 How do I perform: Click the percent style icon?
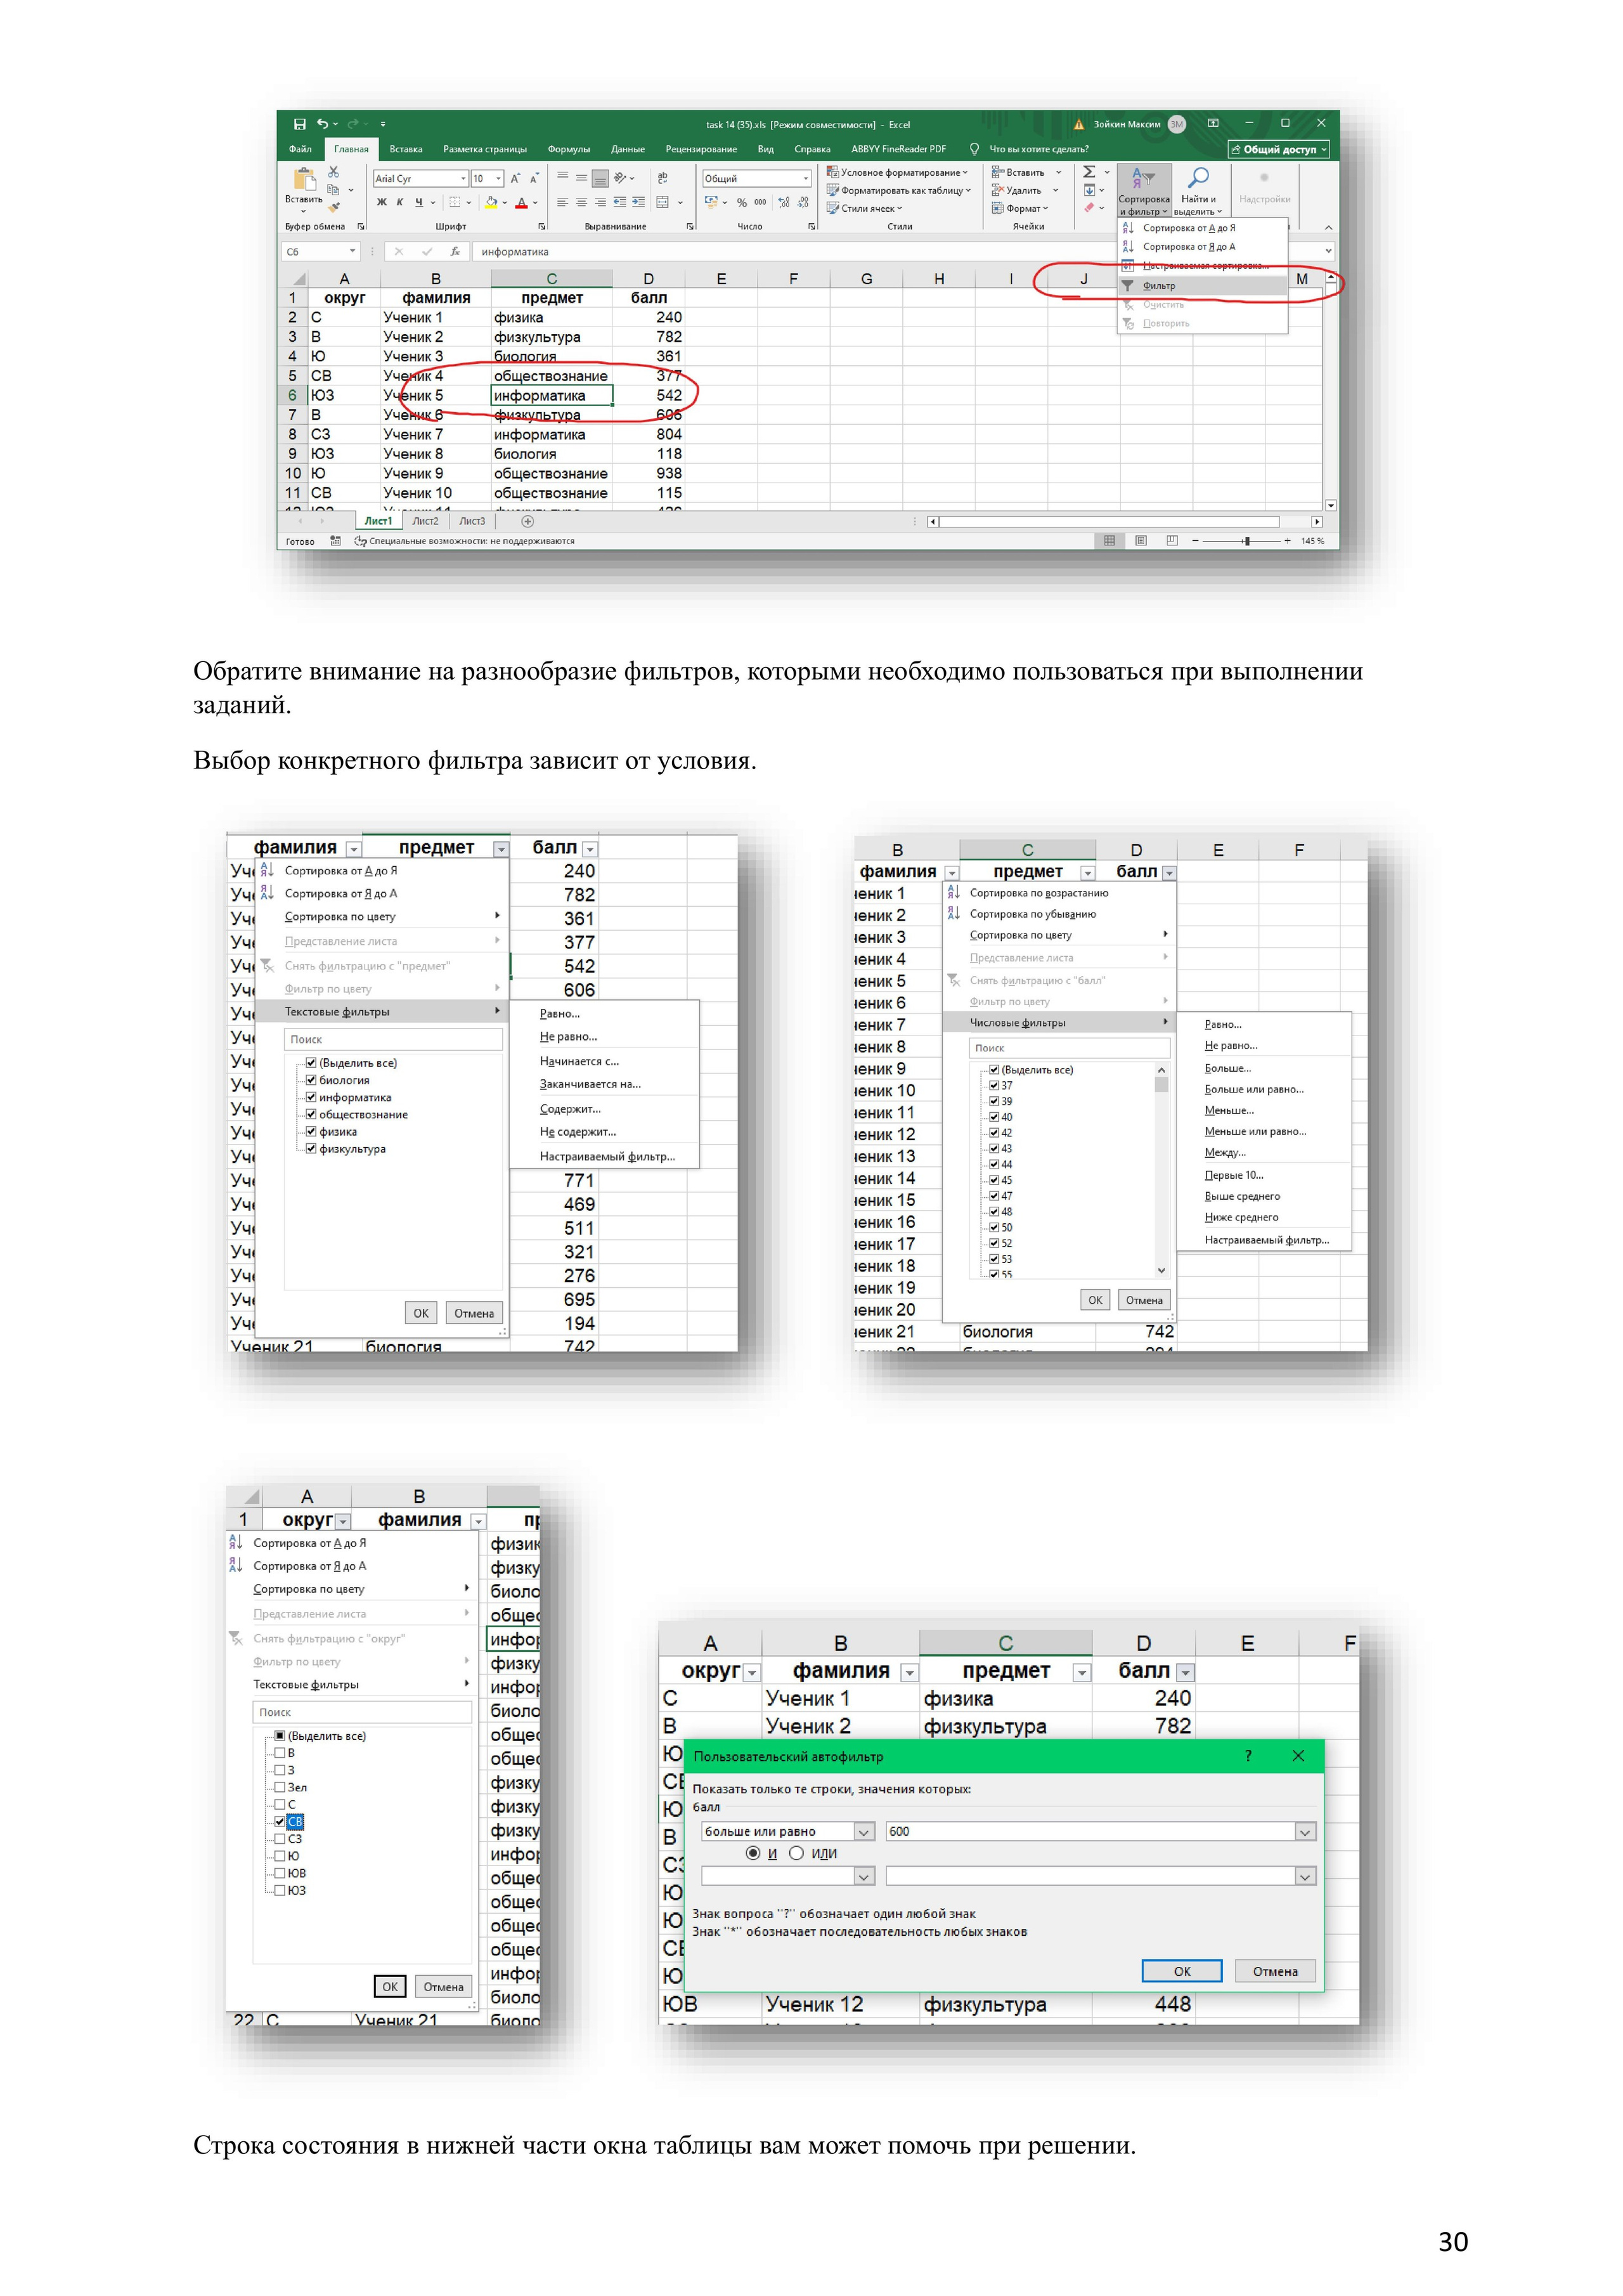(x=741, y=202)
